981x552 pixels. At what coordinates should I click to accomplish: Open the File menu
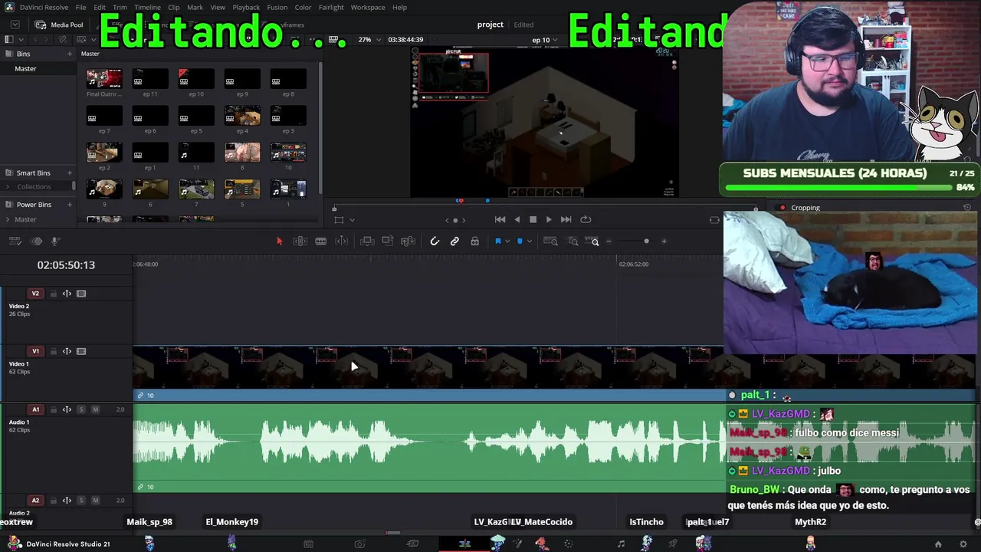(80, 7)
